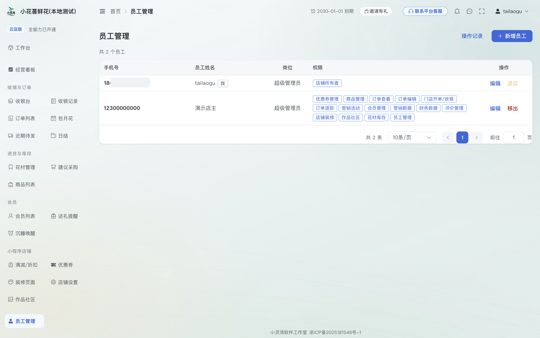540x338 pixels.
Task: Expand the tailaogu user dropdown
Action: pos(512,11)
